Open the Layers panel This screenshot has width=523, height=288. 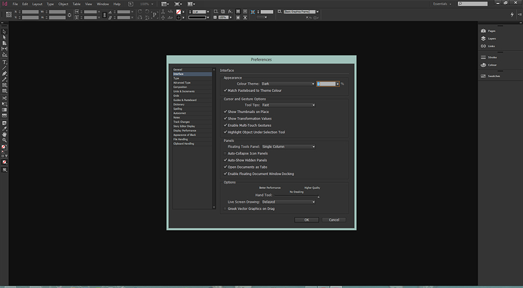click(488, 39)
